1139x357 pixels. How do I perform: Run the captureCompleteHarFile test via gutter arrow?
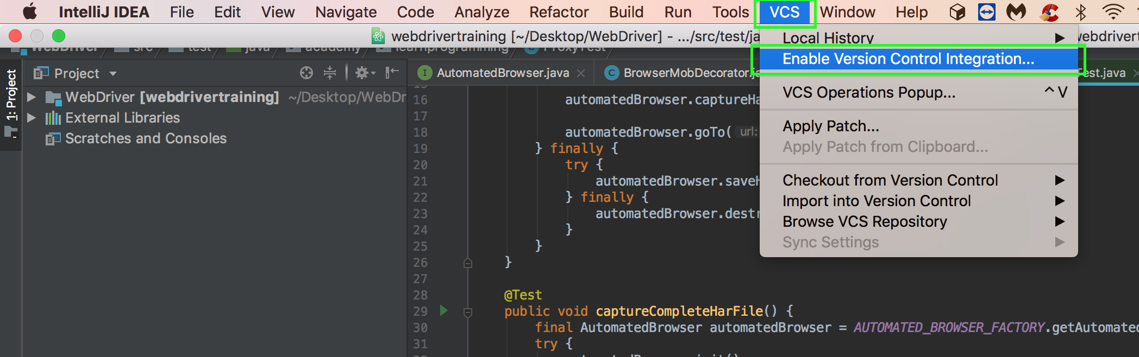point(443,311)
